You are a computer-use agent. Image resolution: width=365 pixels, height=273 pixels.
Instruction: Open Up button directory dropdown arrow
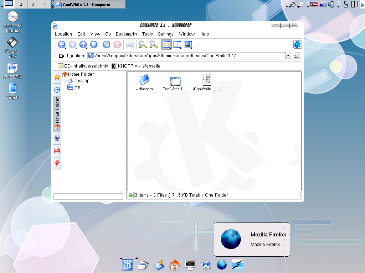click(87, 48)
